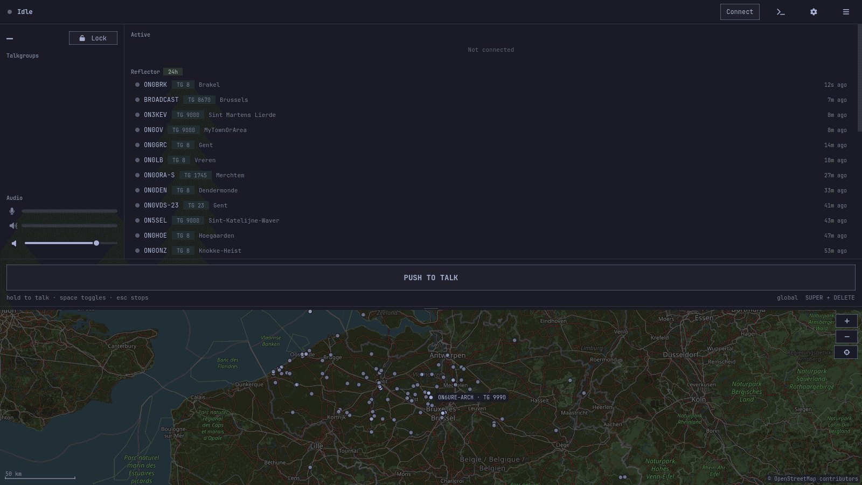Viewport: 862px width, 485px height.
Task: Recenter map with locate icon
Action: click(846, 352)
